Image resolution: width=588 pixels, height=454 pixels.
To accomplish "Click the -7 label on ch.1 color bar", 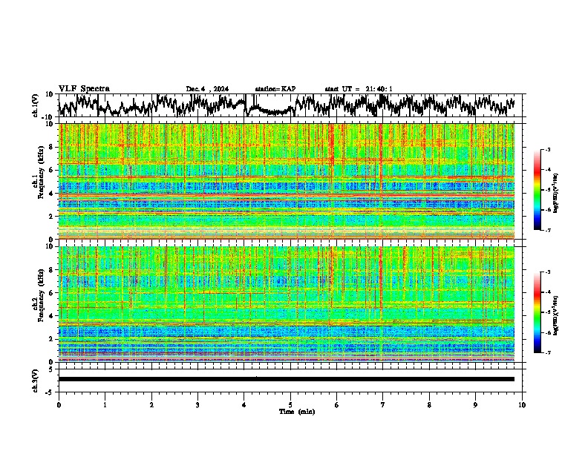I will click(548, 230).
